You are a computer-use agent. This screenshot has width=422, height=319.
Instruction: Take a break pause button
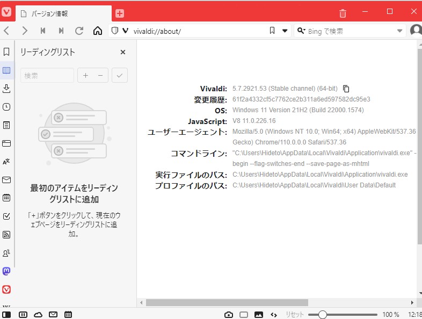point(23,314)
